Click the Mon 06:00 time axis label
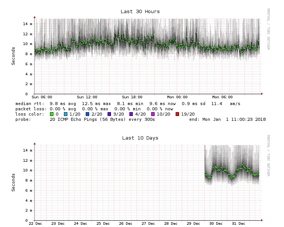Viewport: 284px width, 227px height. click(222, 97)
